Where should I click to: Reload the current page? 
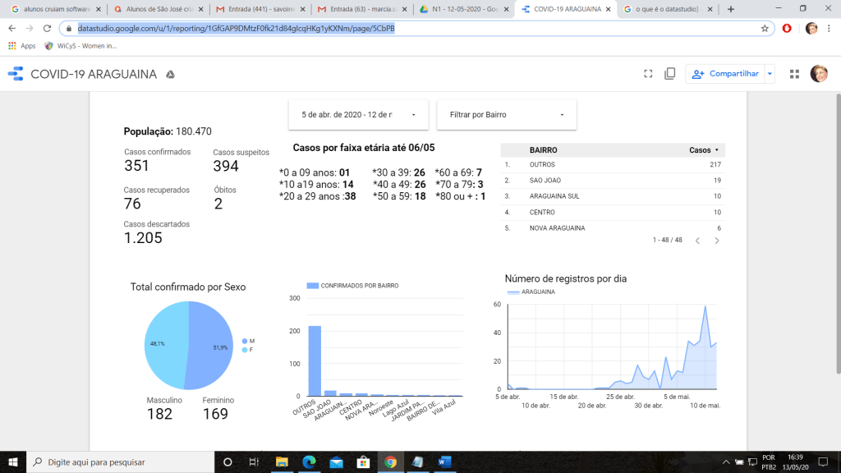pos(47,29)
